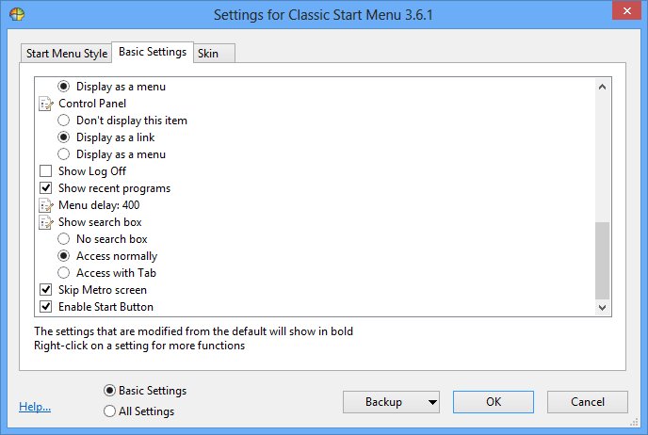Select the 'No search box' option

(63, 239)
